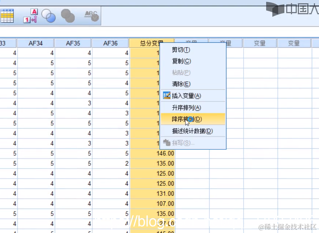The image size is (319, 233).
Task: Run Spell Check via the ABC icon
Action: click(x=90, y=16)
